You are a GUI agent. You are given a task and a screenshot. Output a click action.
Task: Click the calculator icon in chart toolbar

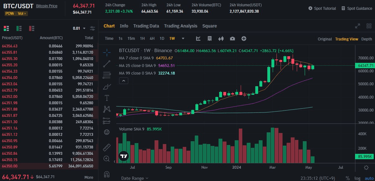tap(210, 39)
